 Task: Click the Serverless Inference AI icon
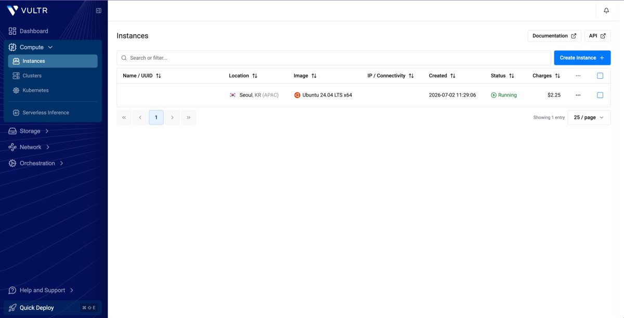point(16,113)
